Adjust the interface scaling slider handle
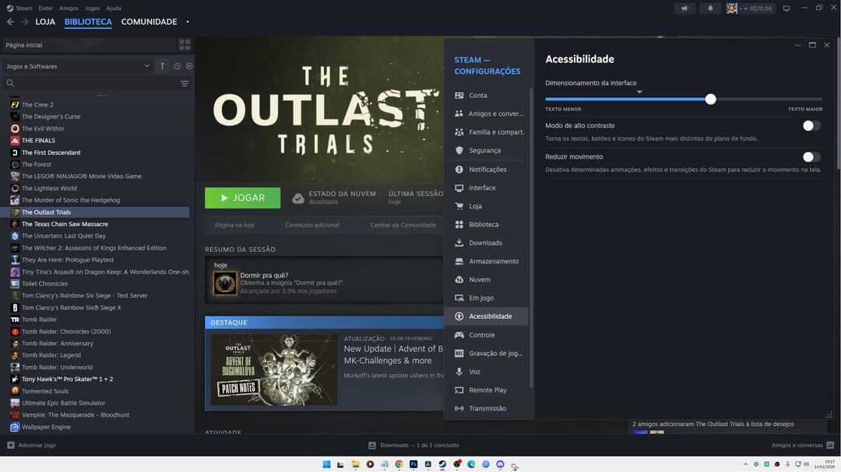 click(x=710, y=99)
